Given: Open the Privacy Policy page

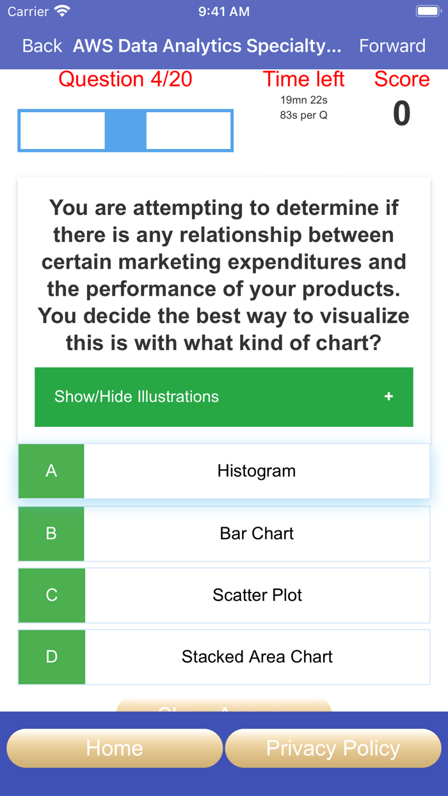Looking at the screenshot, I should 332,747.
